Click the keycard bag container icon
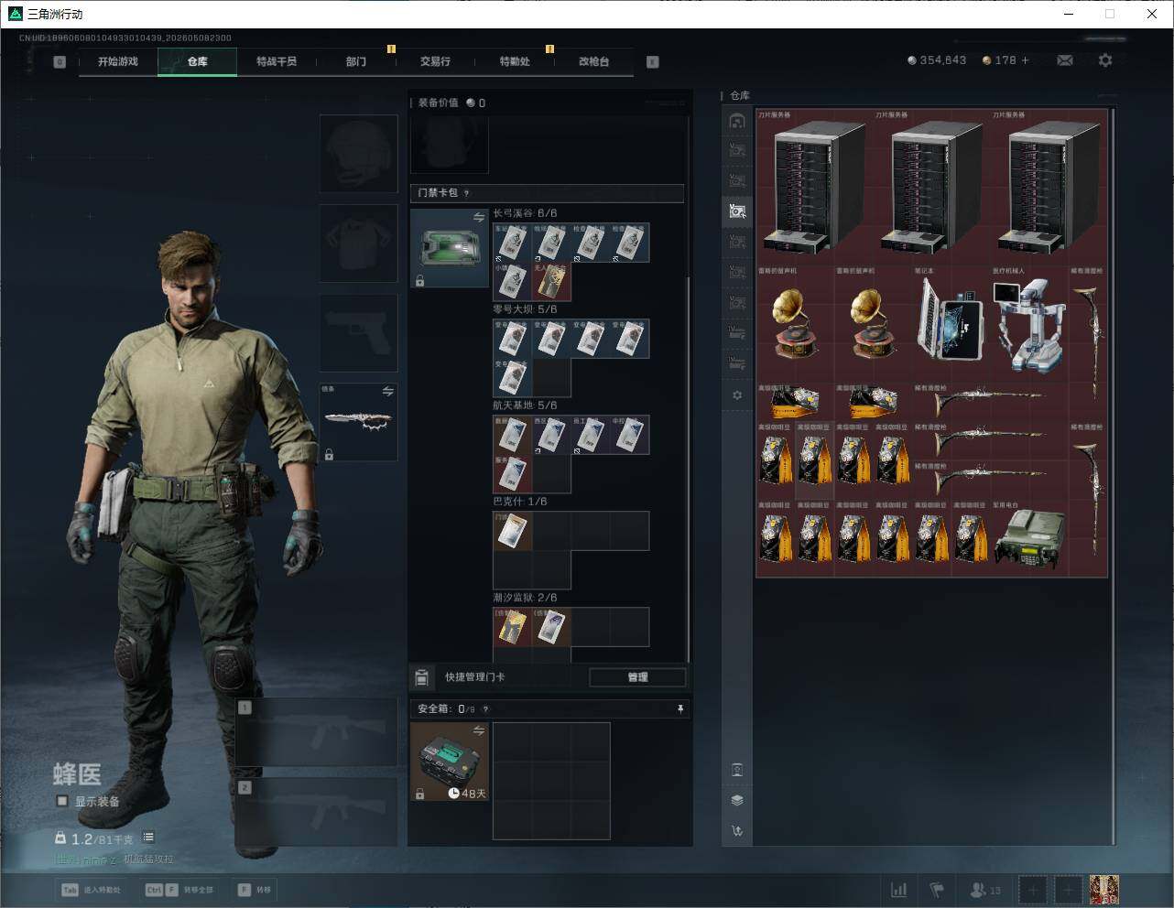 (449, 248)
